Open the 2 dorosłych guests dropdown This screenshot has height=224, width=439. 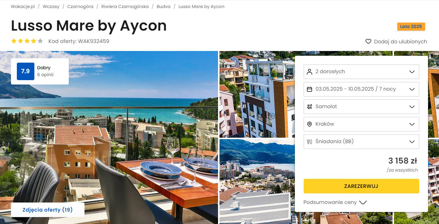pyautogui.click(x=361, y=72)
